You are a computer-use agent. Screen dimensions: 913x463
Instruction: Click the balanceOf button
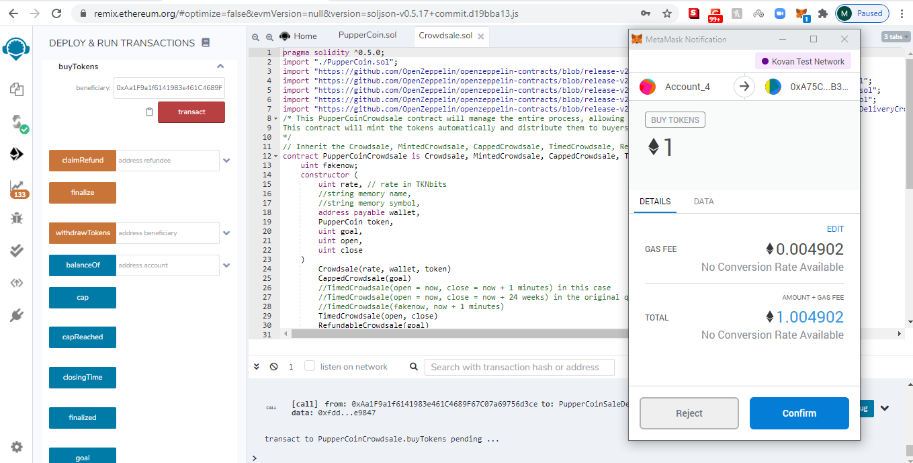[83, 265]
